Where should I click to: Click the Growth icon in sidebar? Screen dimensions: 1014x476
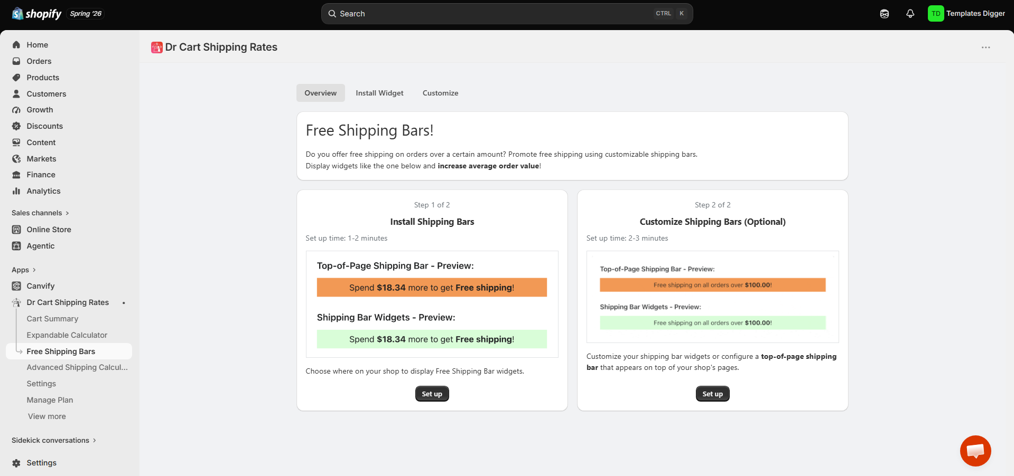pos(16,110)
